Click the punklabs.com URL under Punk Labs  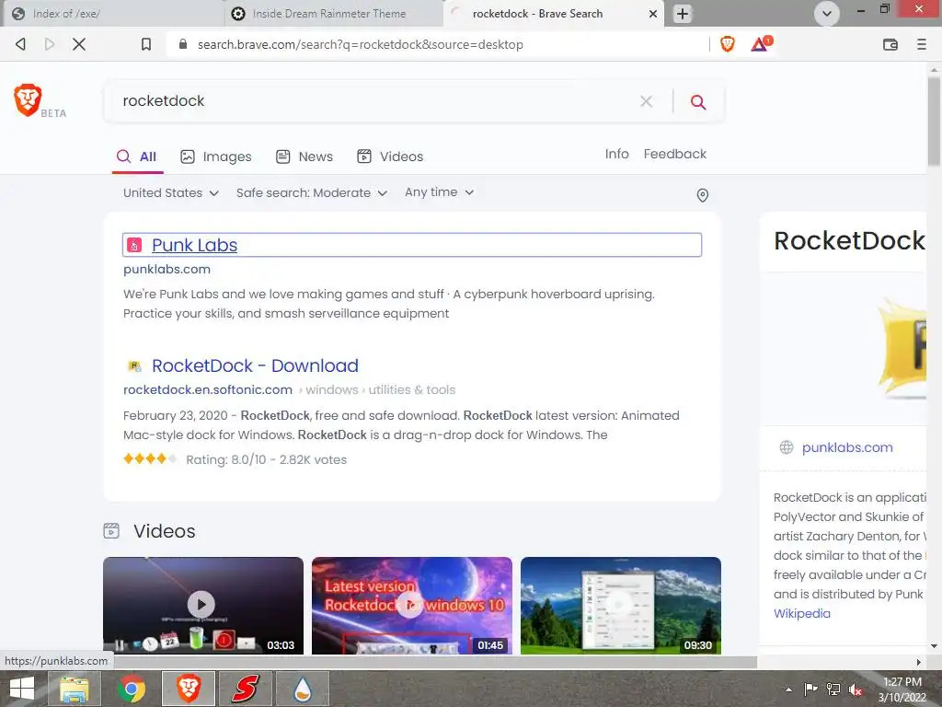click(167, 270)
